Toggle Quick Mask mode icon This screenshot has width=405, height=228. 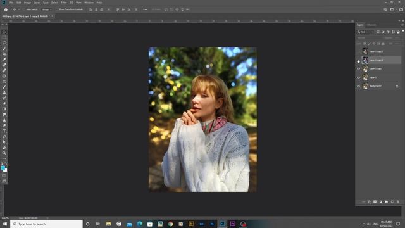pyautogui.click(x=4, y=176)
